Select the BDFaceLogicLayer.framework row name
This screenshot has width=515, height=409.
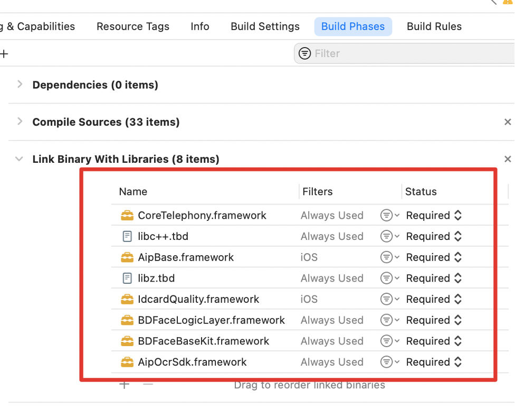[x=211, y=320]
